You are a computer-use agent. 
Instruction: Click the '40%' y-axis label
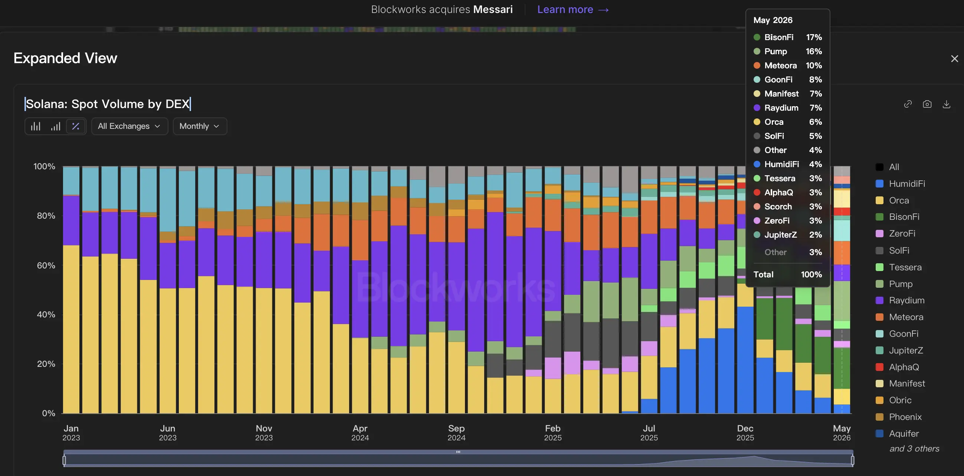click(46, 314)
